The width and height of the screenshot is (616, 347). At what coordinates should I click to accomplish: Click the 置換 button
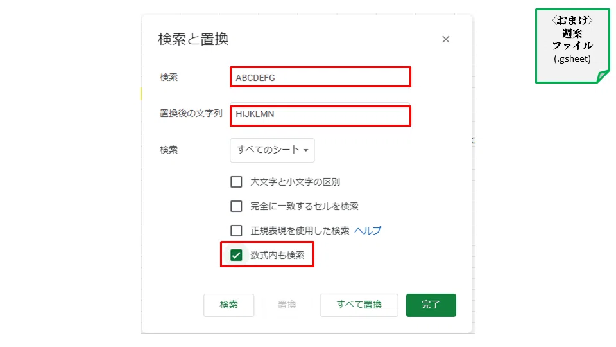click(287, 305)
